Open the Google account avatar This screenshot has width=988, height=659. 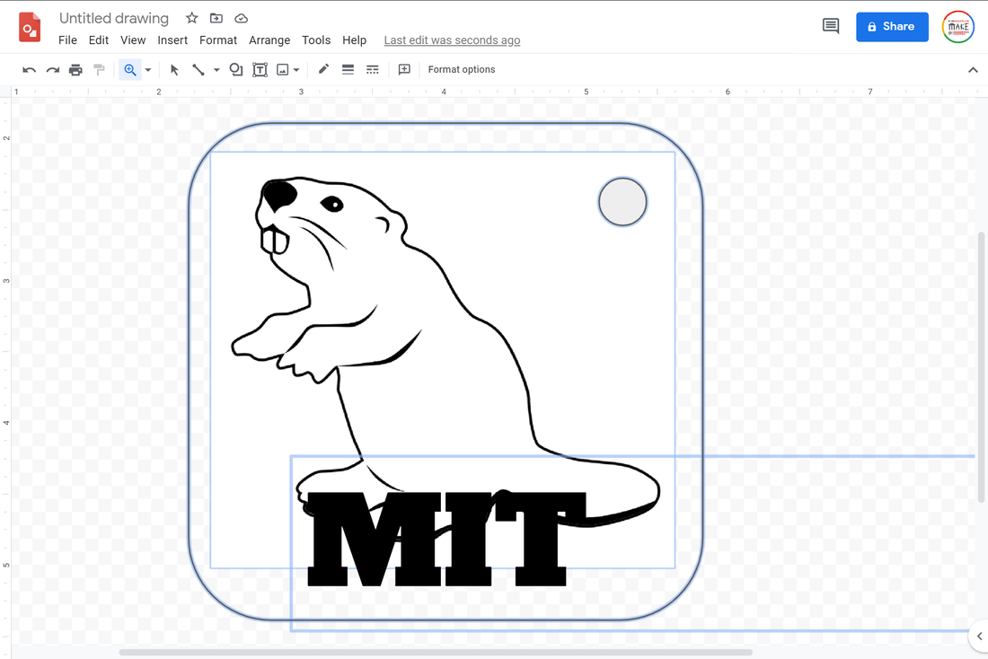957,27
